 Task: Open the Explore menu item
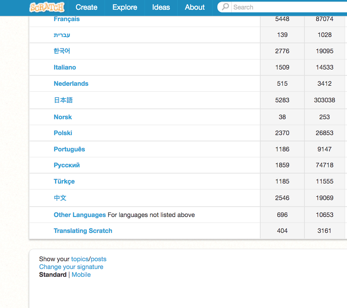click(125, 7)
